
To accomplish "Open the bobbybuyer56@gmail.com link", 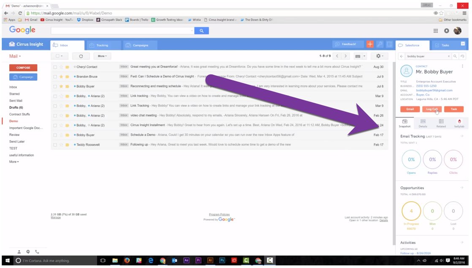I will tap(434, 90).
